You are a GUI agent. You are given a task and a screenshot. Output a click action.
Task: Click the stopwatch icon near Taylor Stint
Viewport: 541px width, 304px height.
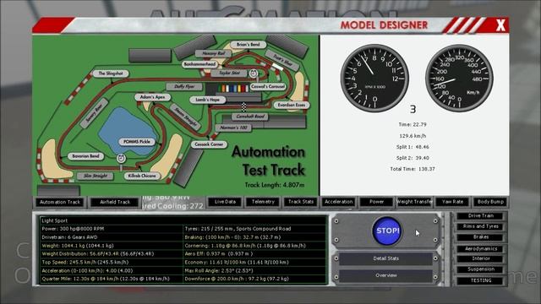[254, 73]
